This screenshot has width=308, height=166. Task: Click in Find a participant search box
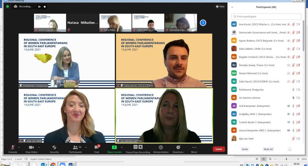click(266, 16)
